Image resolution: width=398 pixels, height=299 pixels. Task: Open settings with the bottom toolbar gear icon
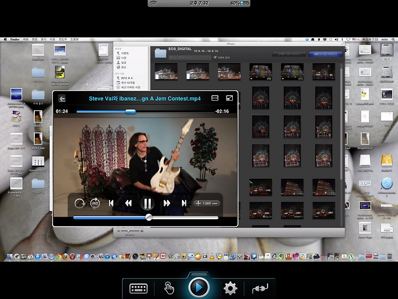coord(230,288)
